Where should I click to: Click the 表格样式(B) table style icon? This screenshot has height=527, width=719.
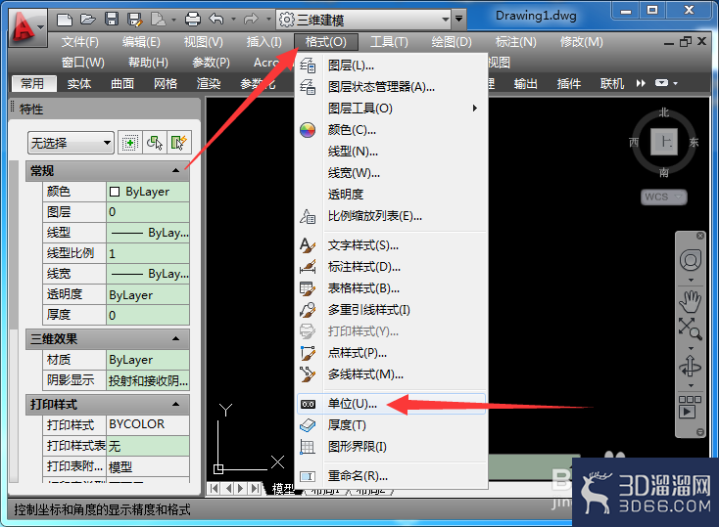pyautogui.click(x=308, y=288)
